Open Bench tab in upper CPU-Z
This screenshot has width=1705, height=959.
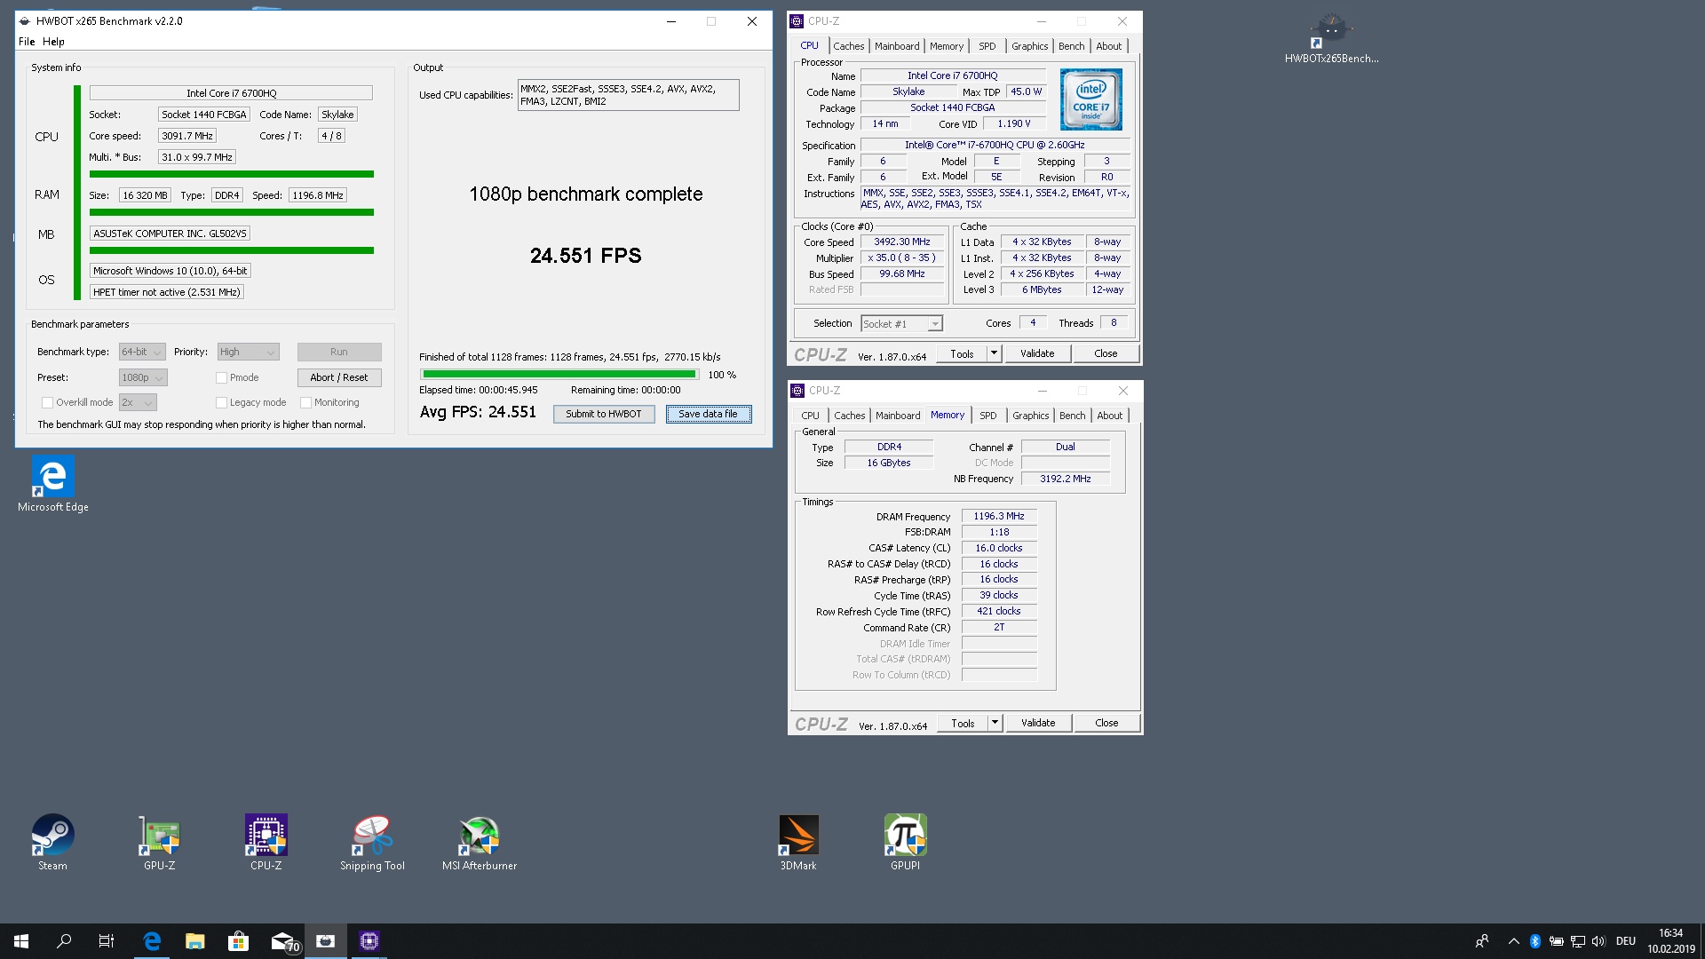tap(1071, 46)
